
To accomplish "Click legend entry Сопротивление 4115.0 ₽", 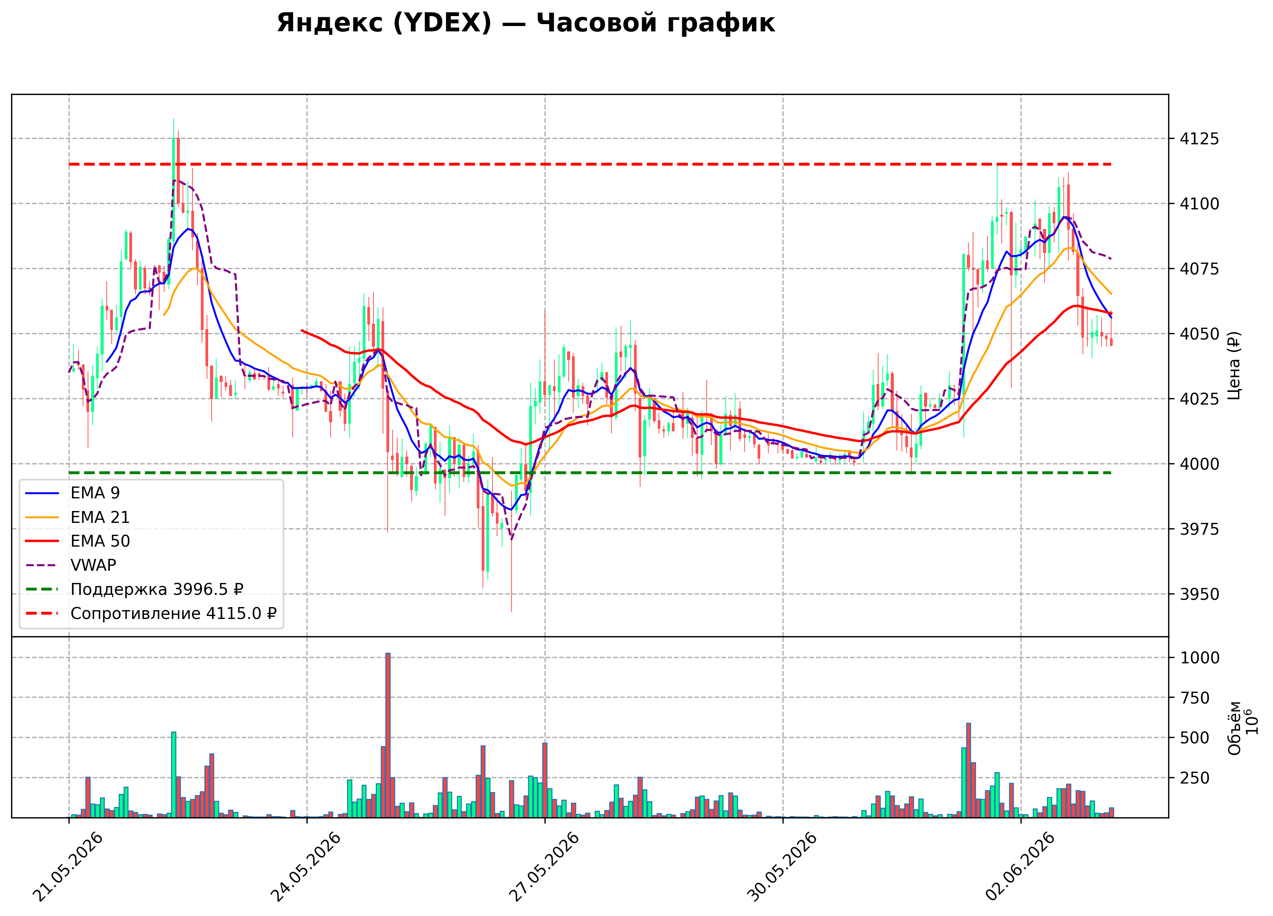I will pos(151,613).
